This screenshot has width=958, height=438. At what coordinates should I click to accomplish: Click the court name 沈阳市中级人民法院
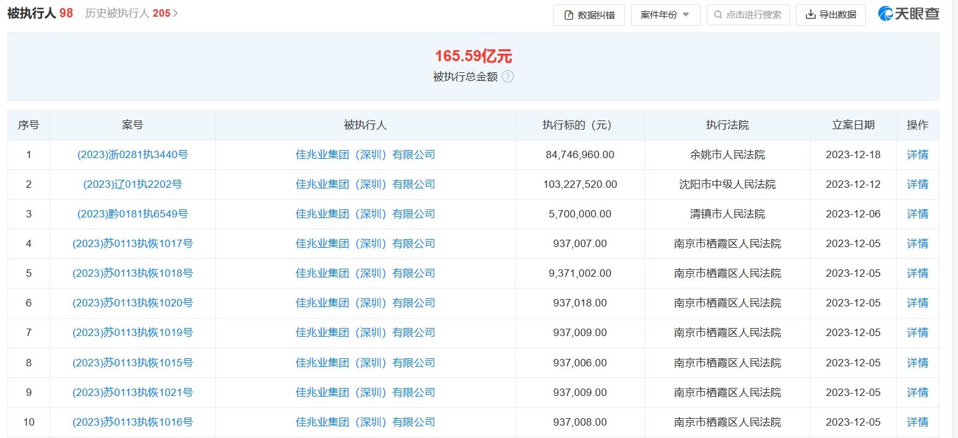pyautogui.click(x=727, y=185)
